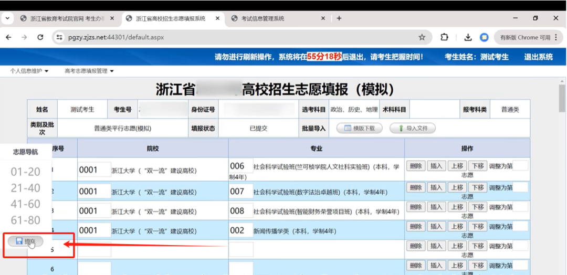
Task: Click the empty major code field in row 5
Action: coord(241,249)
